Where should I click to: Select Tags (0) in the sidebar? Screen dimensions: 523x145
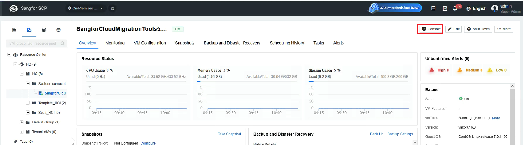pyautogui.click(x=26, y=142)
